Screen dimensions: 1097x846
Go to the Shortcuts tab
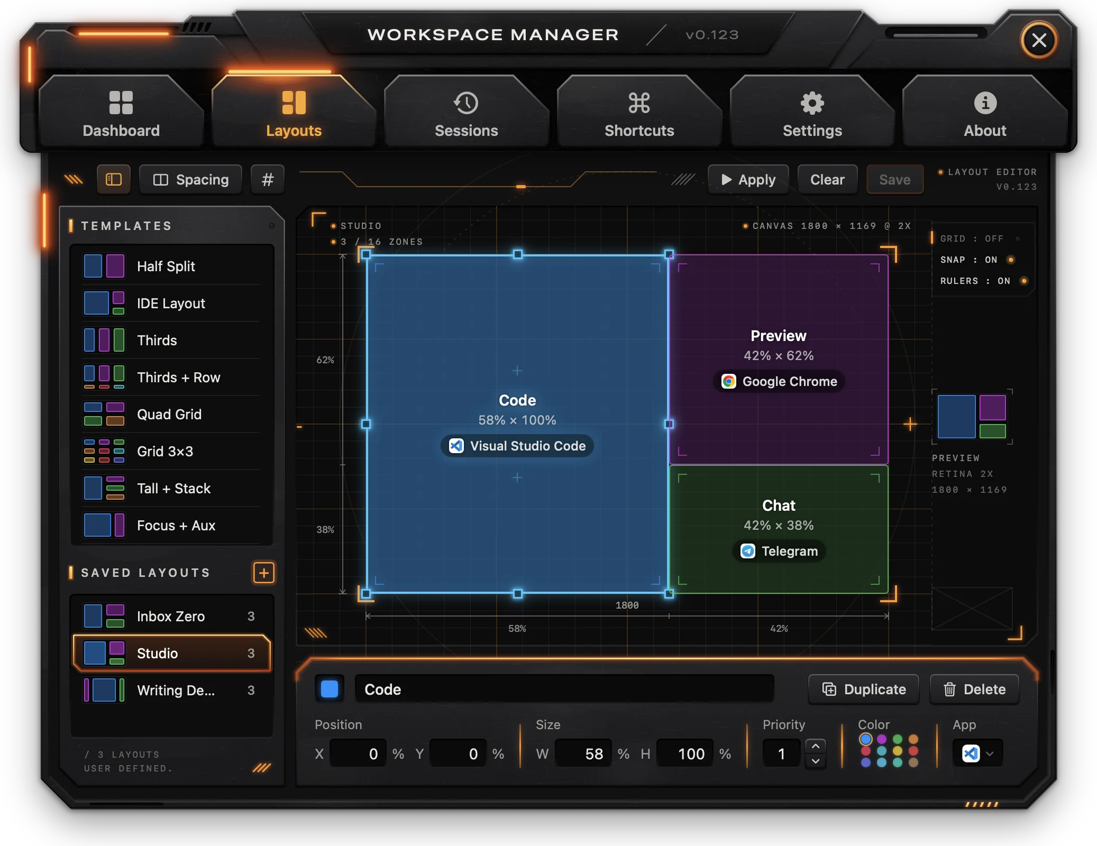639,112
